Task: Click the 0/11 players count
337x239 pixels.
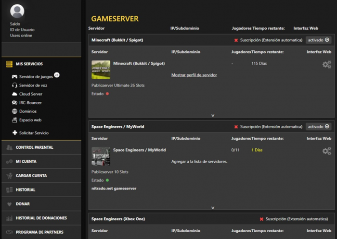Action: tap(235, 150)
